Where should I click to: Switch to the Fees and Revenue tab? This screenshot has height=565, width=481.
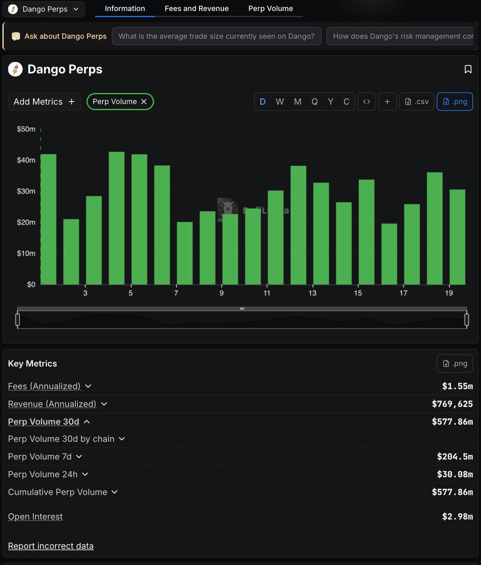coord(197,8)
